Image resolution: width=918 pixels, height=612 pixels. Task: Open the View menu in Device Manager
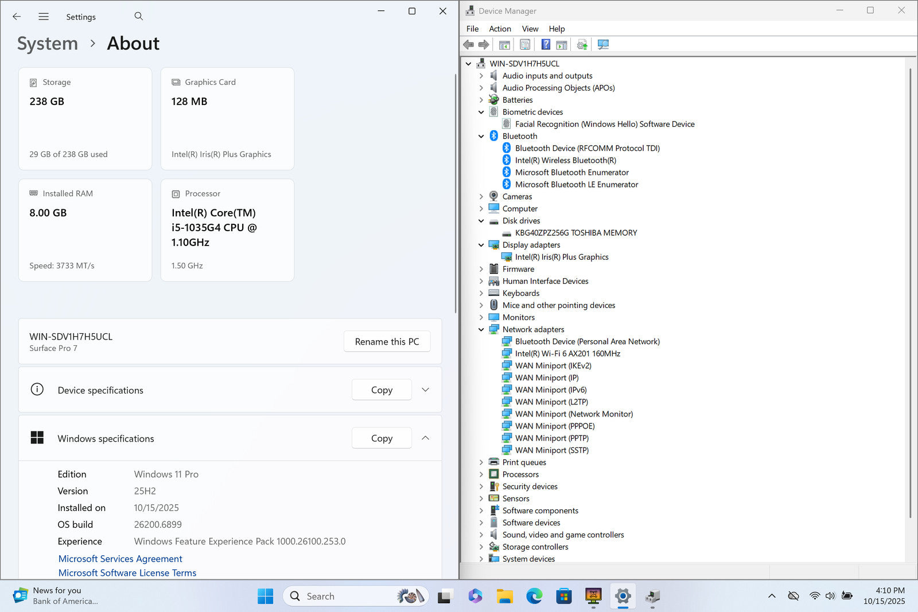click(x=530, y=29)
